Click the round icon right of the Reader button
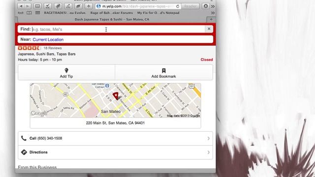Screen dimensions: 315x177 pyautogui.click(x=206, y=6)
